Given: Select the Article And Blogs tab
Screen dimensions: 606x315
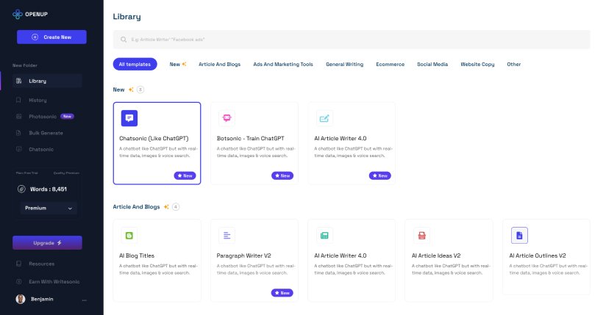Looking at the screenshot, I should tap(221, 65).
